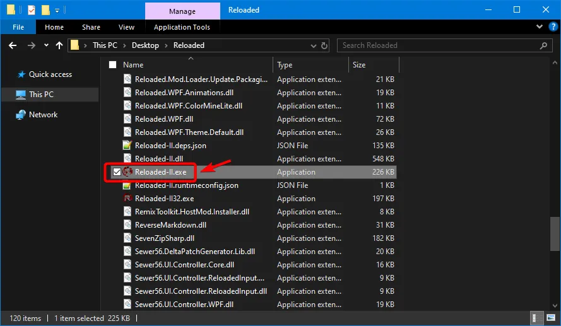Click RemixToolkit.HostMod.Installer.dll file icon

(x=127, y=212)
